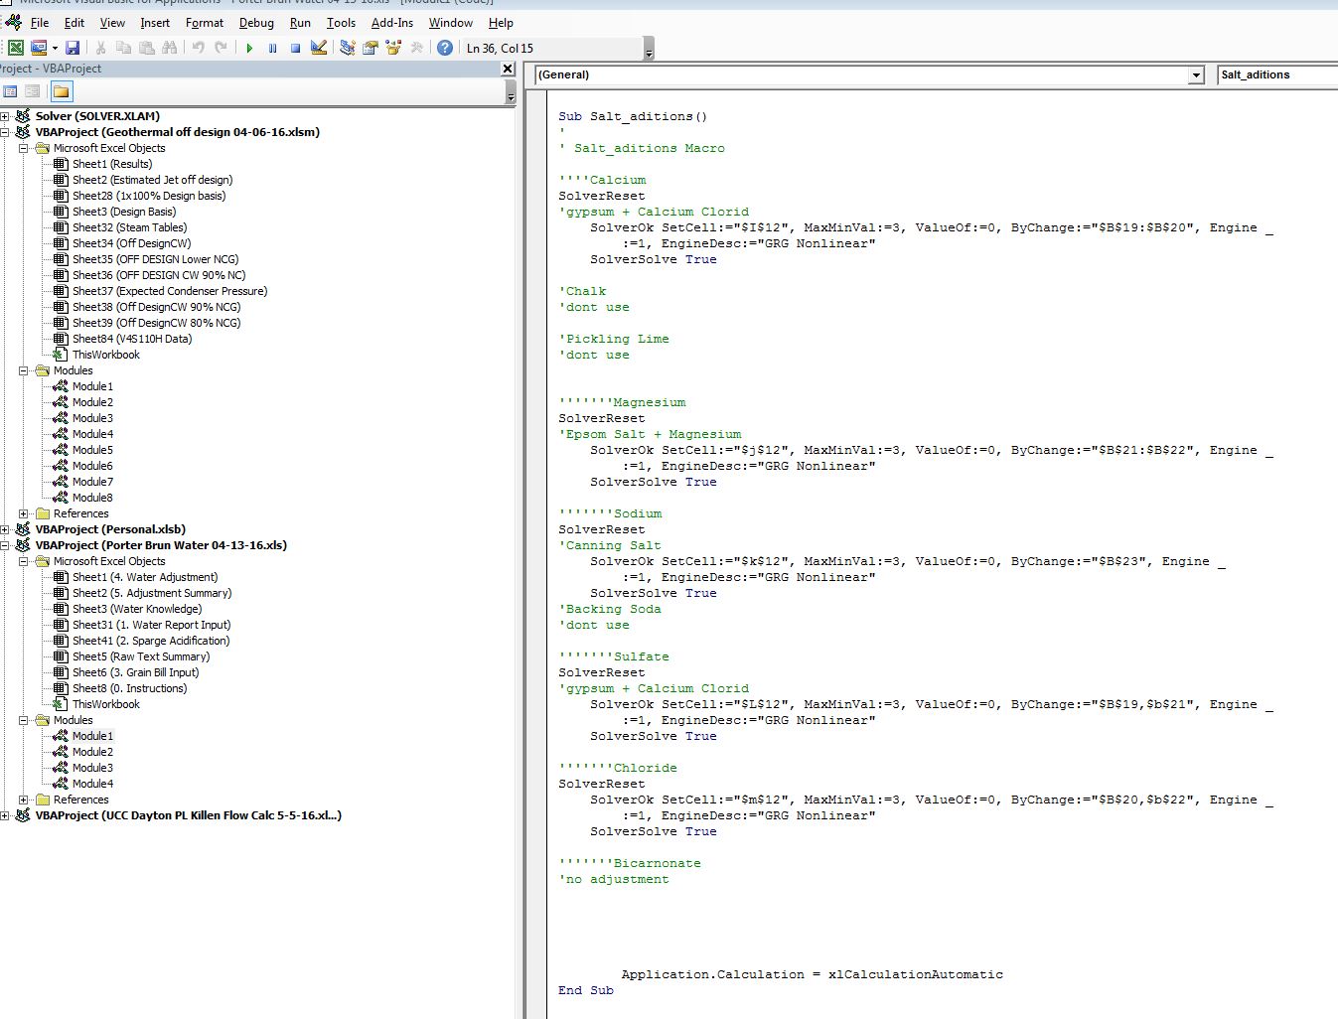The image size is (1338, 1019).
Task: Open the (General) object dropdown
Action: (x=1196, y=74)
